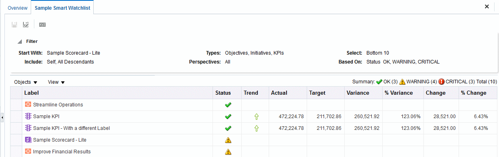Open Sample KPI - With a different Label
This screenshot has width=499, height=157.
point(72,128)
